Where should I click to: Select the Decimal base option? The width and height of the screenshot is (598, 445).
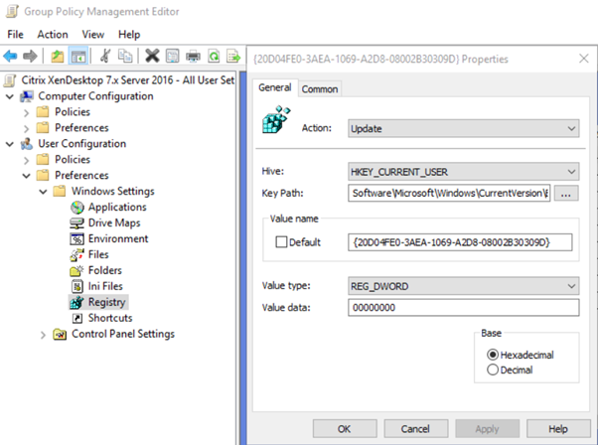coord(494,371)
